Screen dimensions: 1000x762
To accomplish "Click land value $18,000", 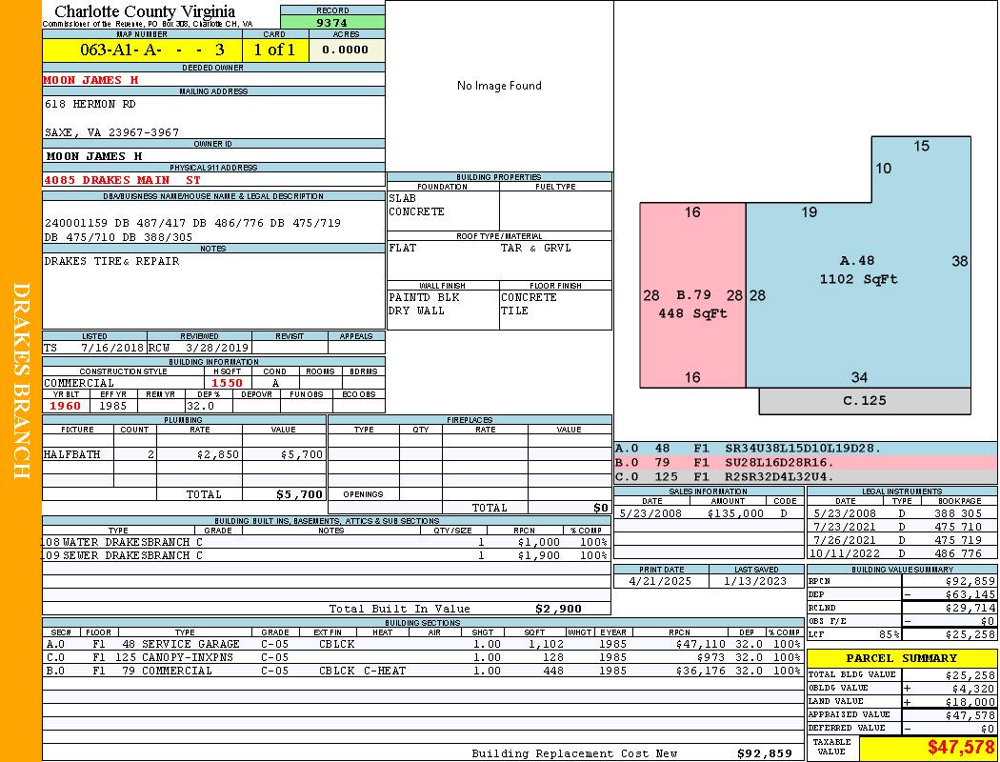I will click(970, 703).
